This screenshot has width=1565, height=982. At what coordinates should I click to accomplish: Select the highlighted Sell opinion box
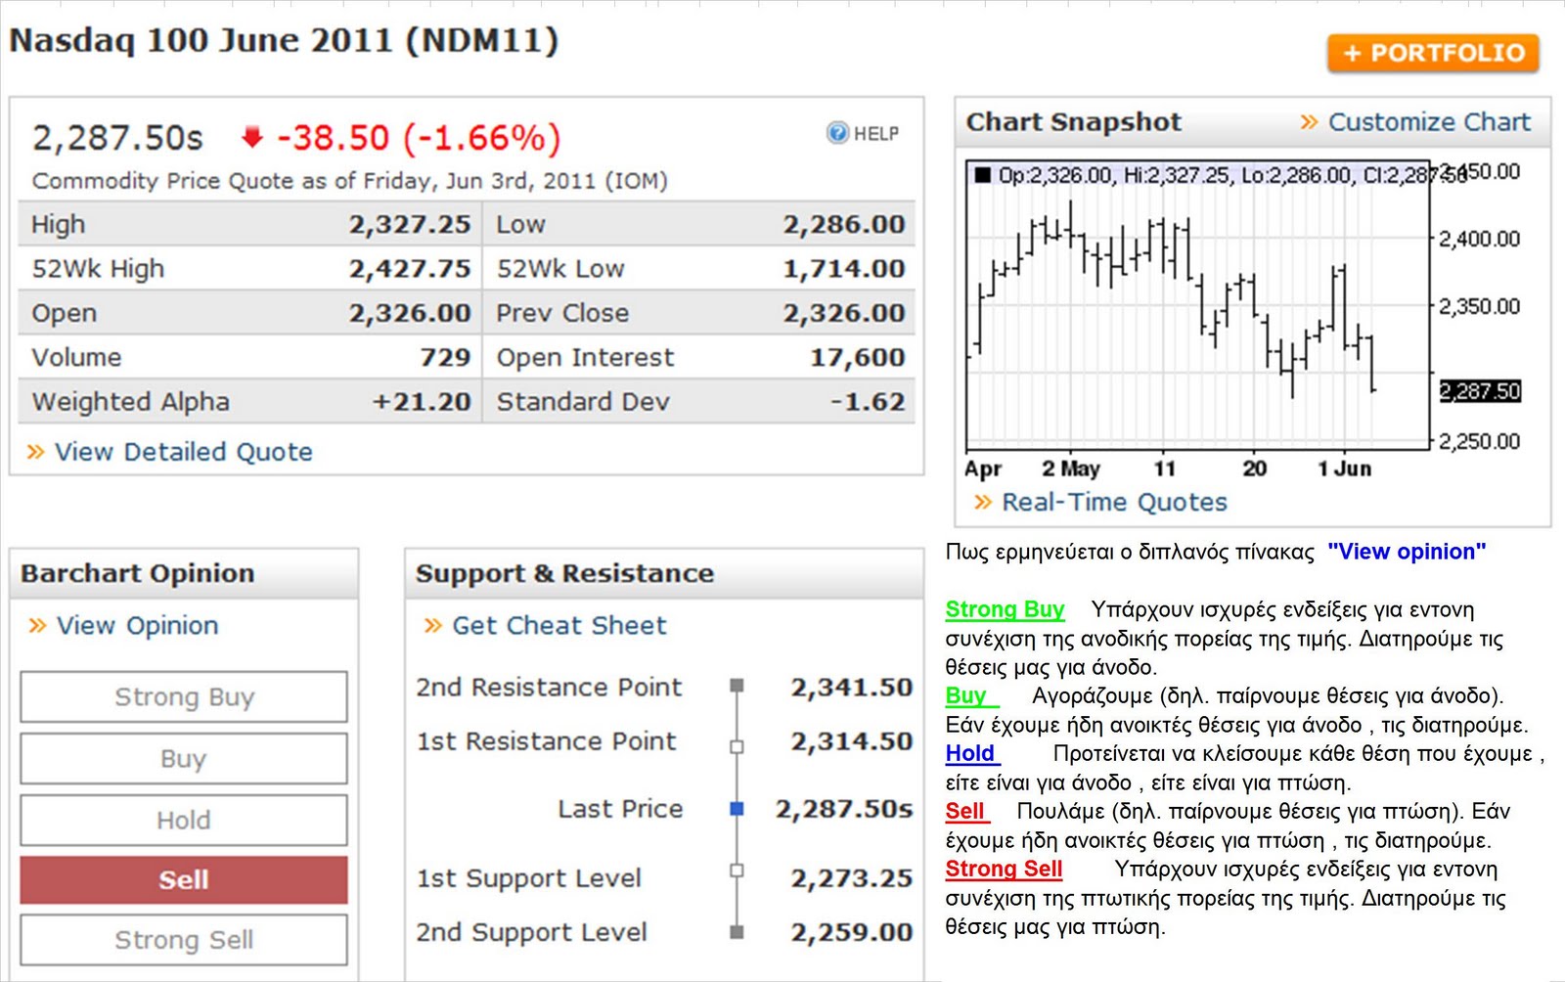[184, 879]
